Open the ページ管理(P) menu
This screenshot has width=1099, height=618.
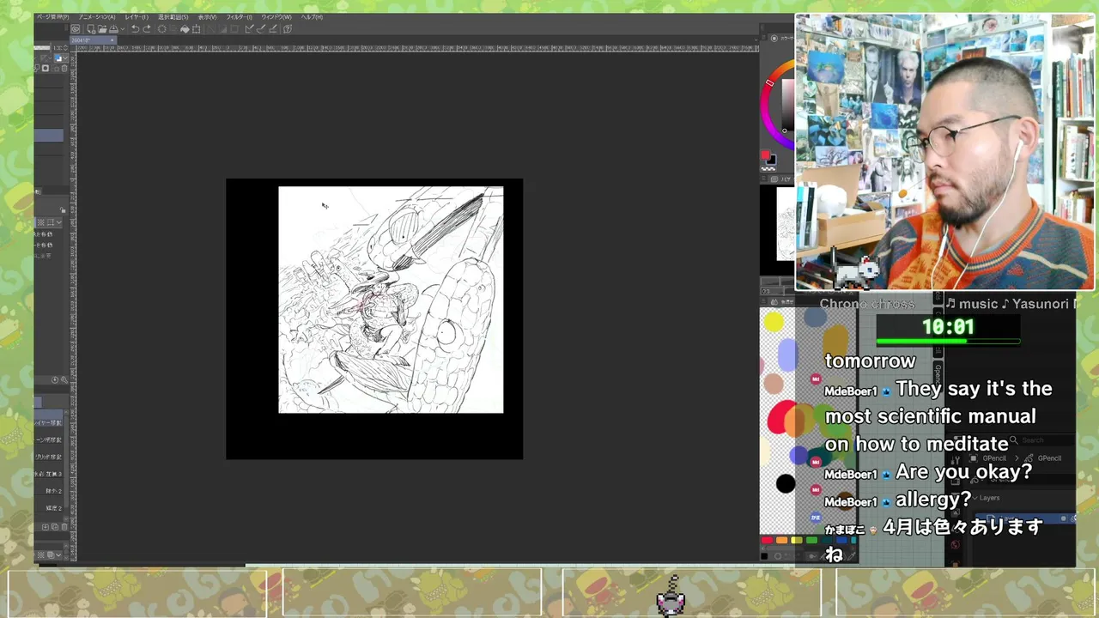[x=52, y=17]
